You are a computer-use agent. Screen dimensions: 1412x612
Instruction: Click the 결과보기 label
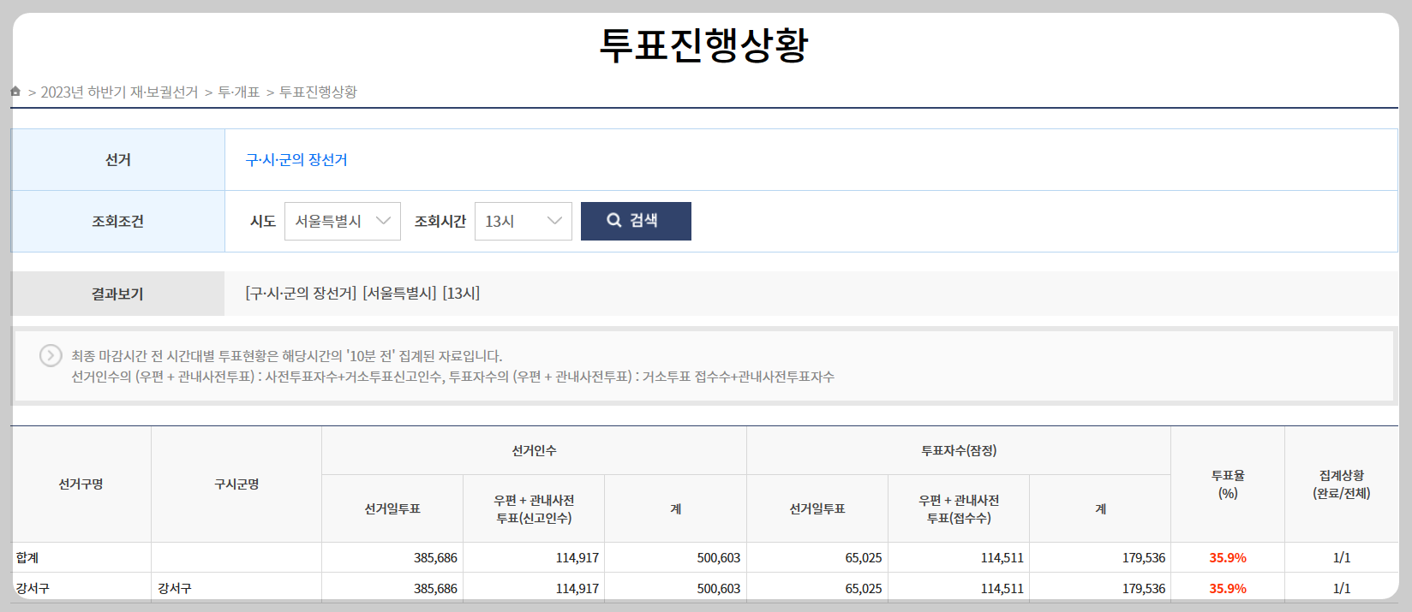coord(117,294)
